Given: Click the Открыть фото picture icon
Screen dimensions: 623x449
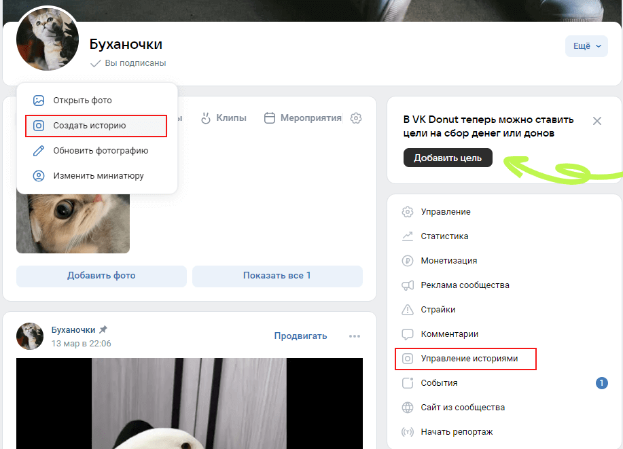Looking at the screenshot, I should click(x=39, y=101).
